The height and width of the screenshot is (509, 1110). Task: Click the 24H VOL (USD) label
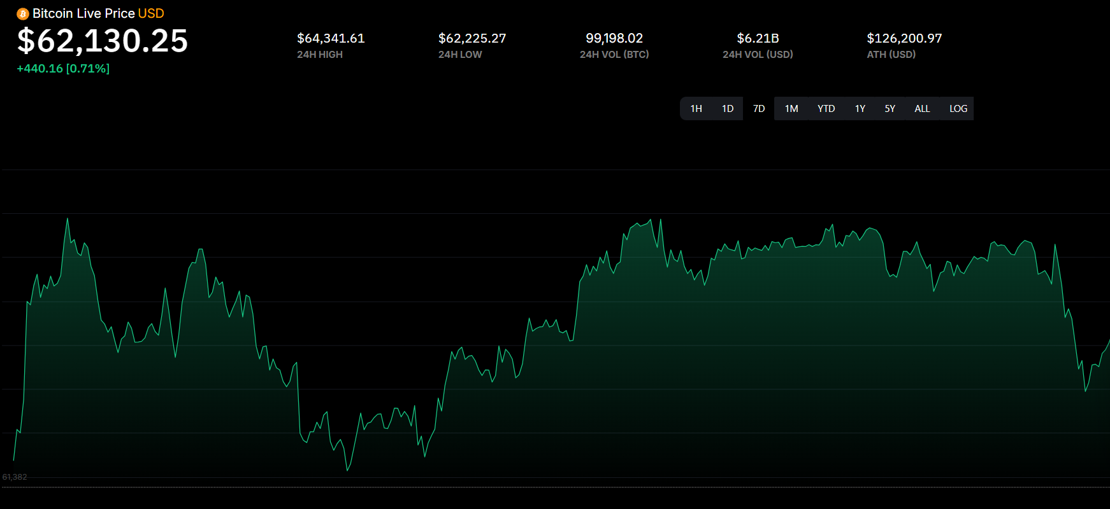pyautogui.click(x=758, y=55)
